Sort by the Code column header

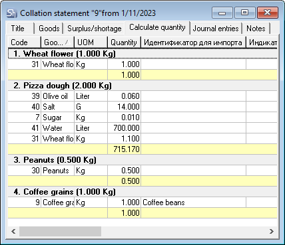point(25,42)
